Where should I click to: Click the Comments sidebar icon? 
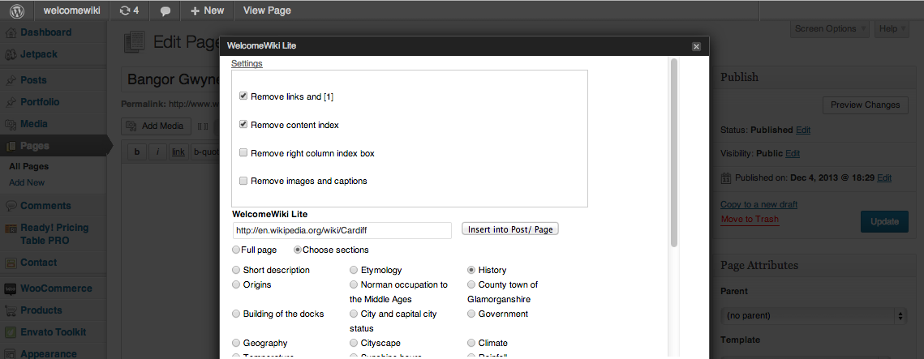(11, 206)
